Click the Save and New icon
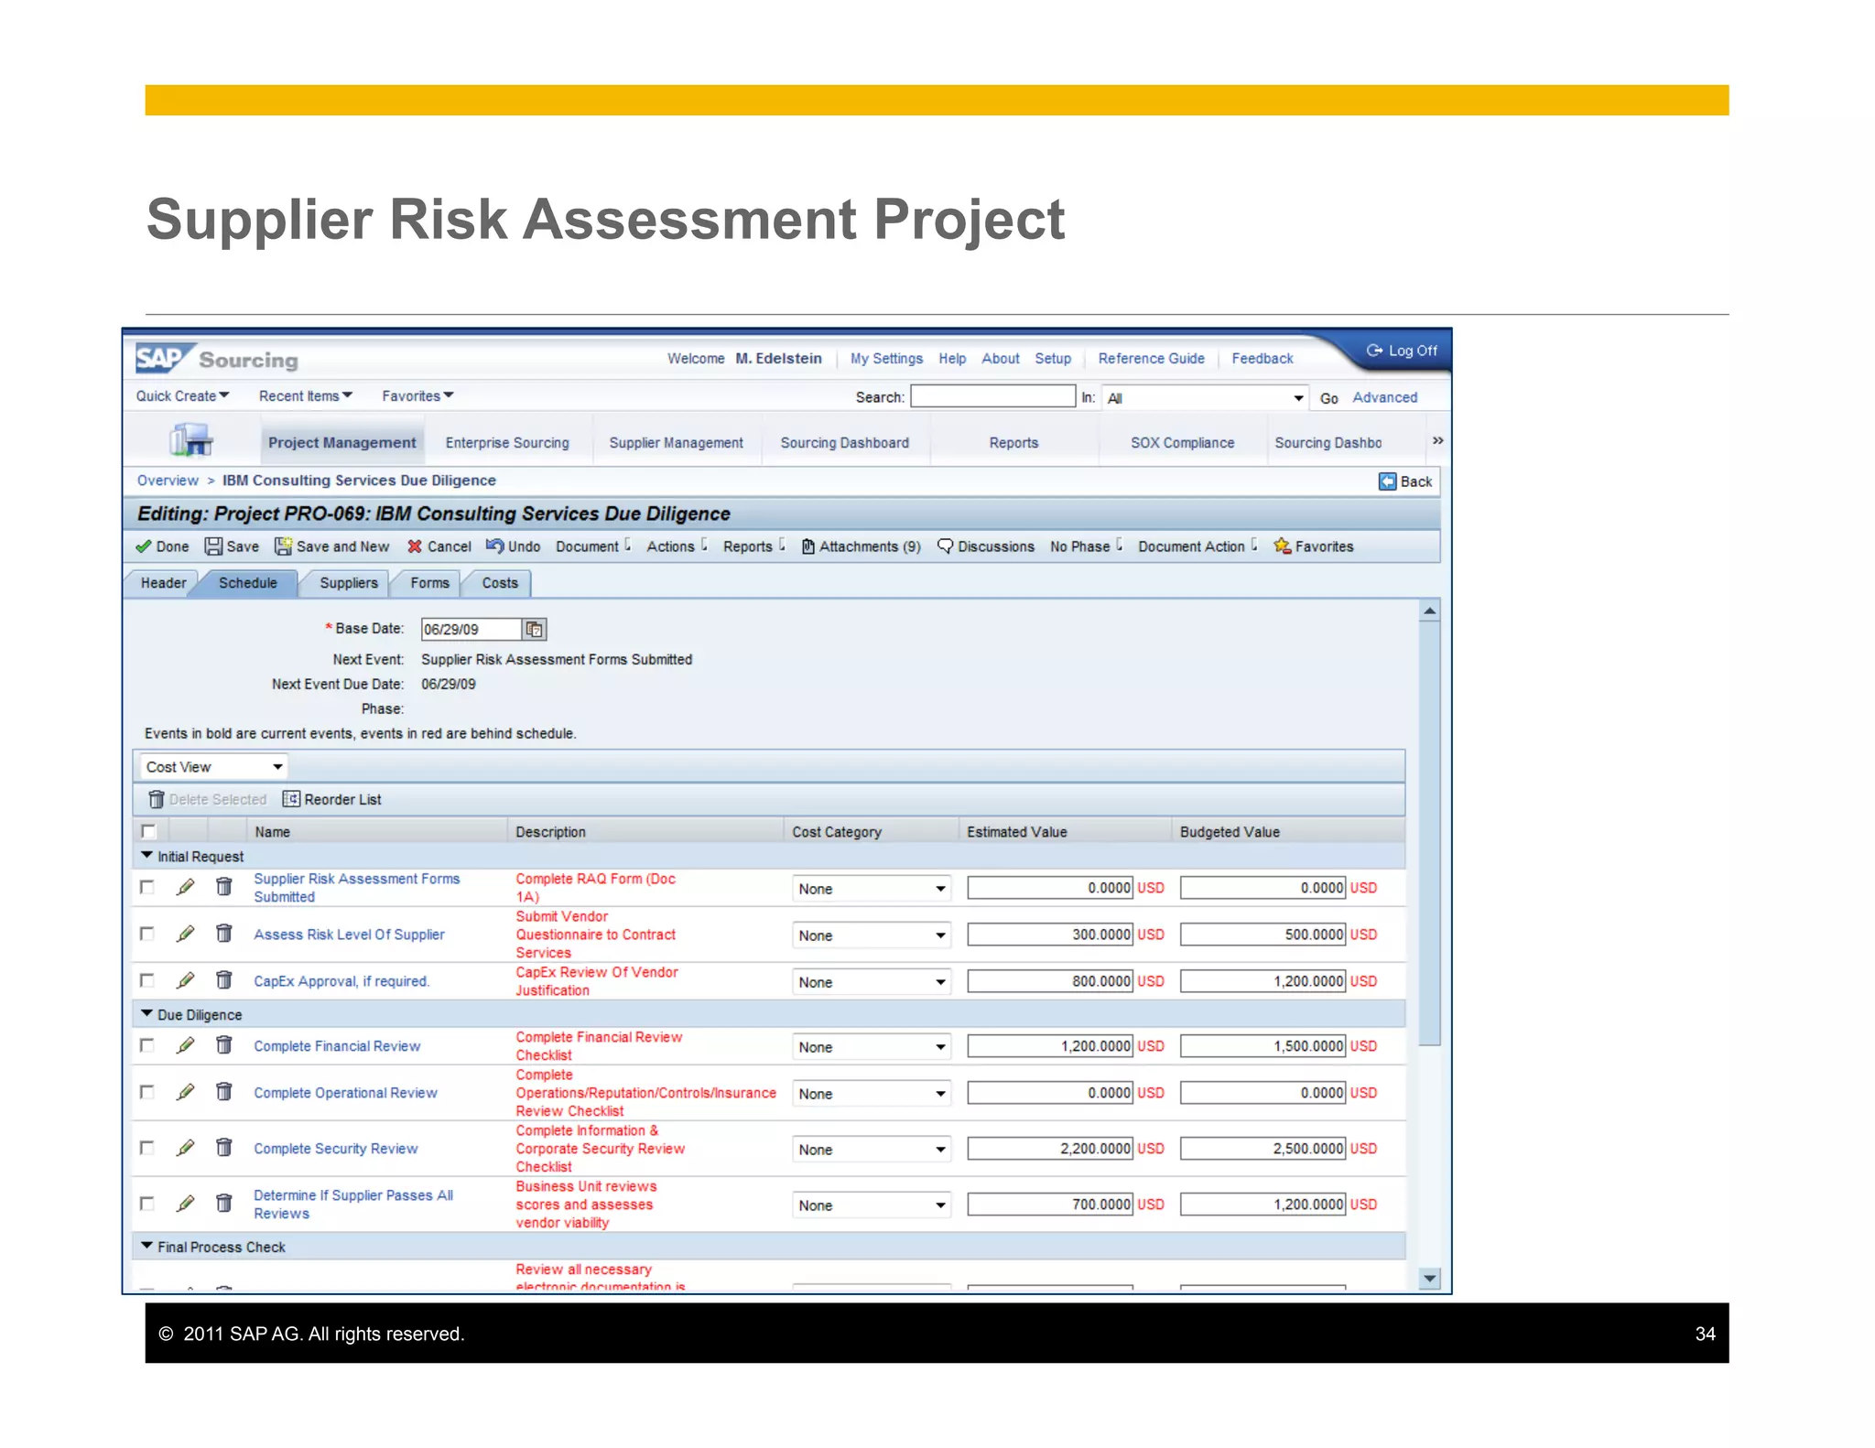This screenshot has height=1448, width=1875. pyautogui.click(x=283, y=546)
